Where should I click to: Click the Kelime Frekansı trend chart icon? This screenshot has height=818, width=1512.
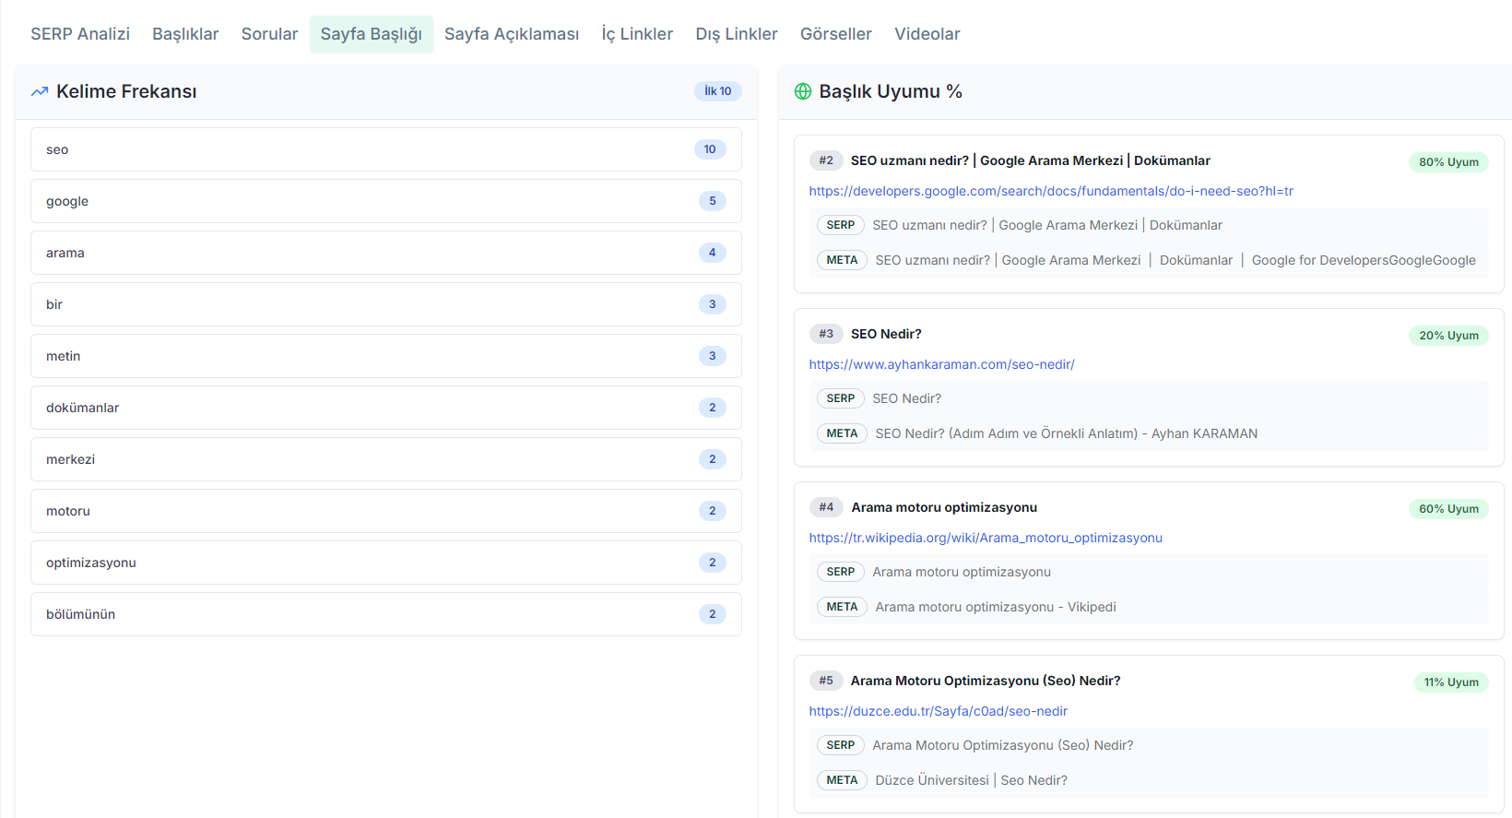point(40,91)
